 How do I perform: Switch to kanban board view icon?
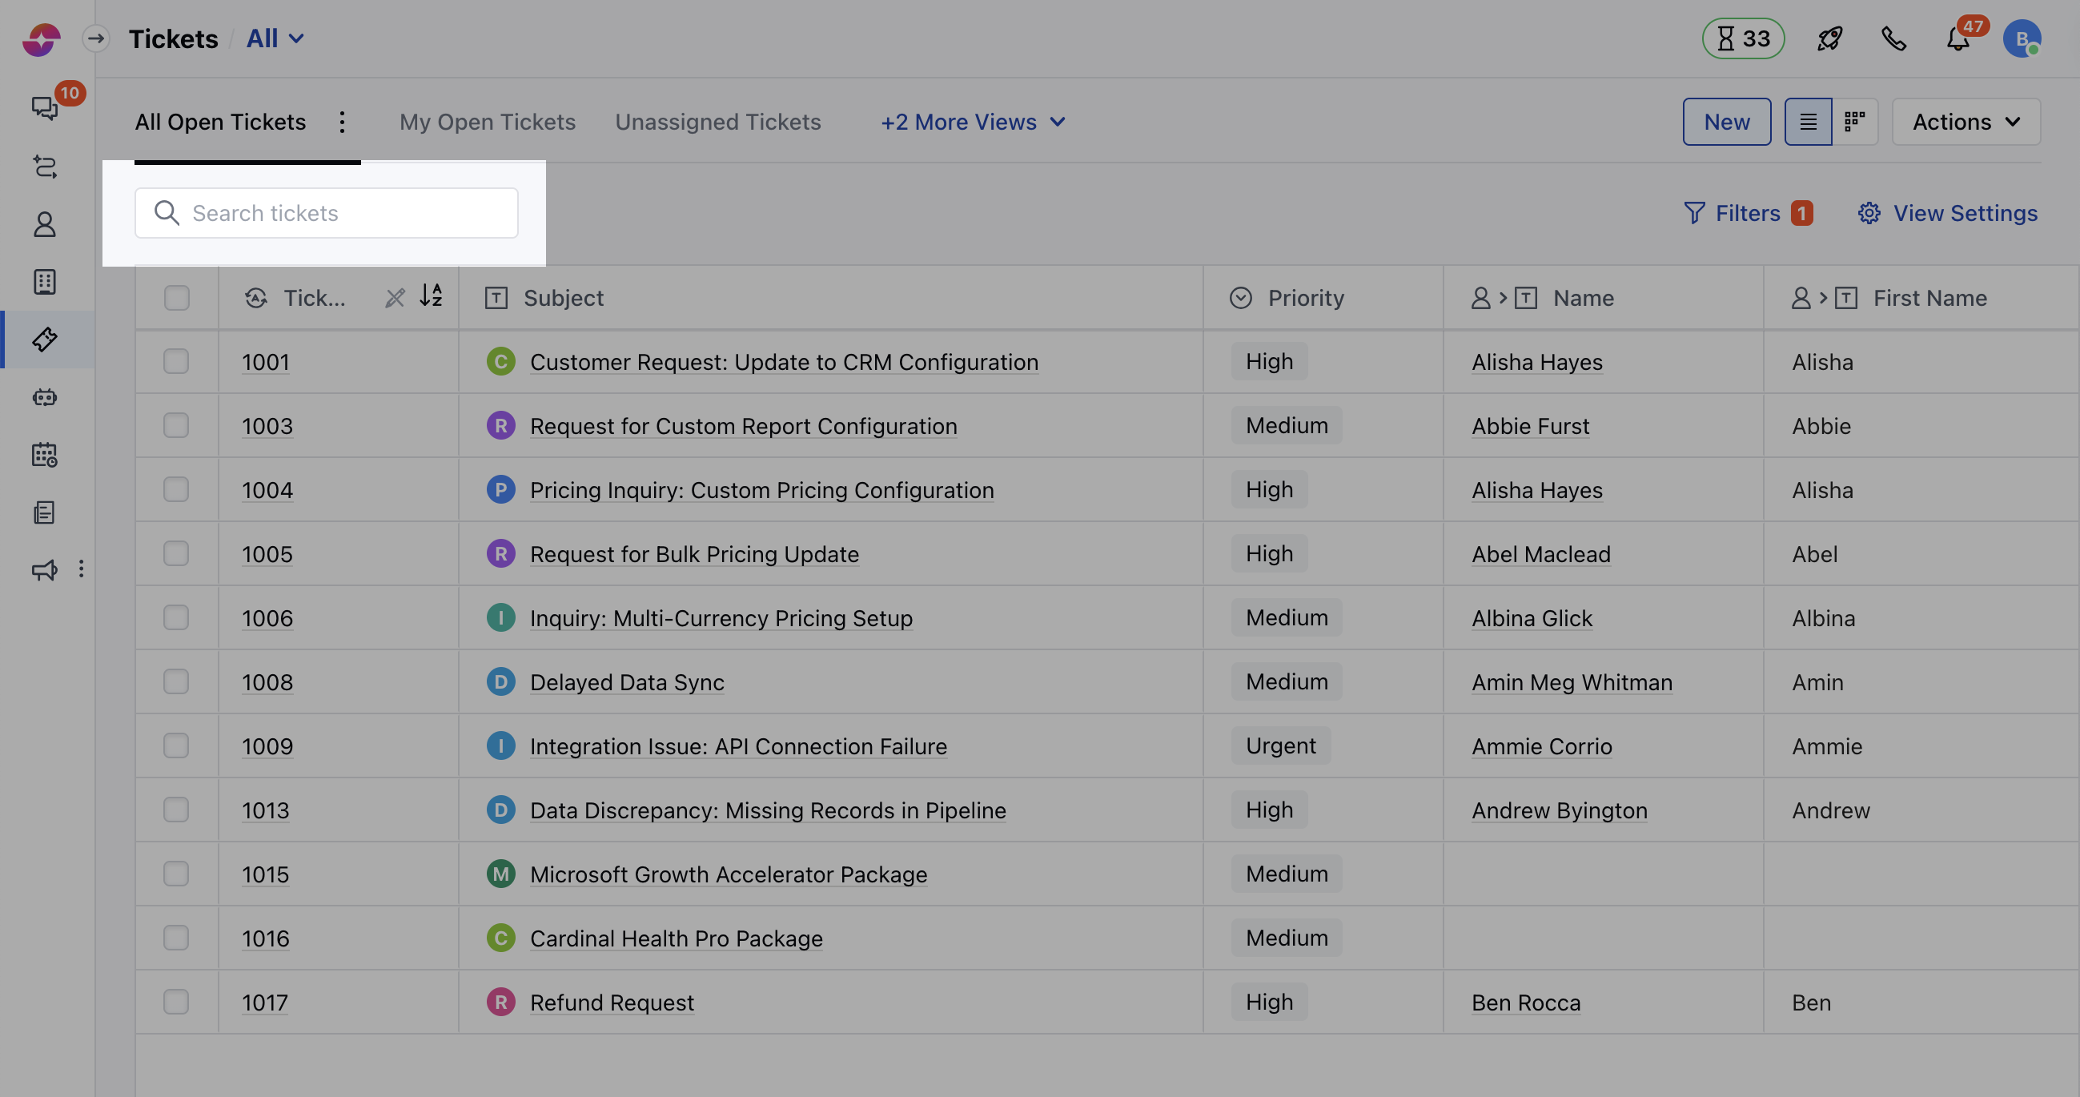pyautogui.click(x=1855, y=122)
